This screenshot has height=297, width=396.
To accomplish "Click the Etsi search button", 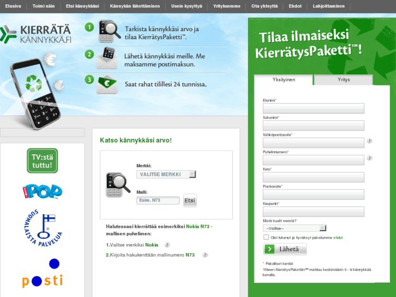I will click(190, 201).
